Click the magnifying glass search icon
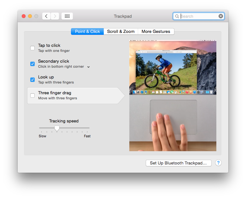 point(177,16)
